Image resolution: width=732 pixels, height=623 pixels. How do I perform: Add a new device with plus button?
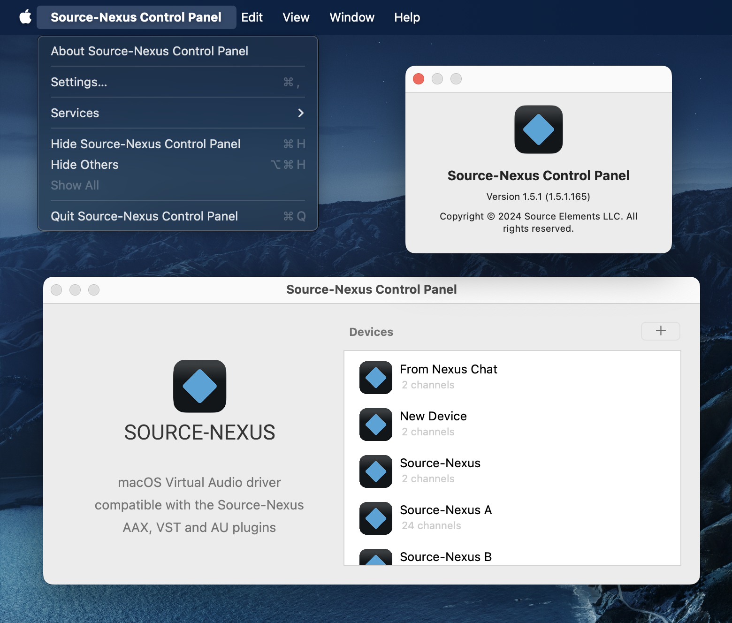[x=660, y=331]
